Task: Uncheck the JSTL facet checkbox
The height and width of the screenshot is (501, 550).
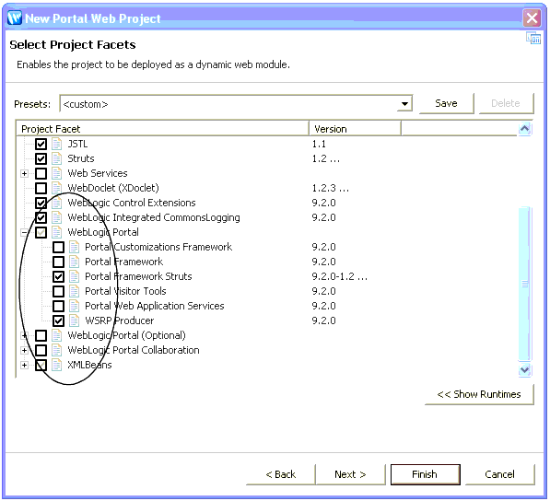Action: (x=41, y=144)
